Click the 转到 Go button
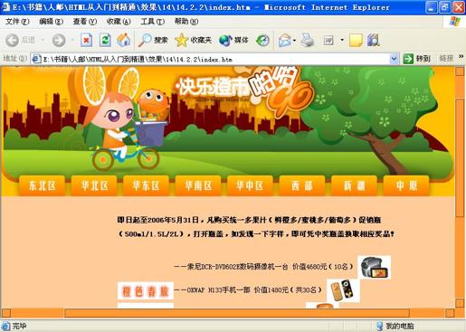Viewport: 466px width, 332px height. pos(416,59)
